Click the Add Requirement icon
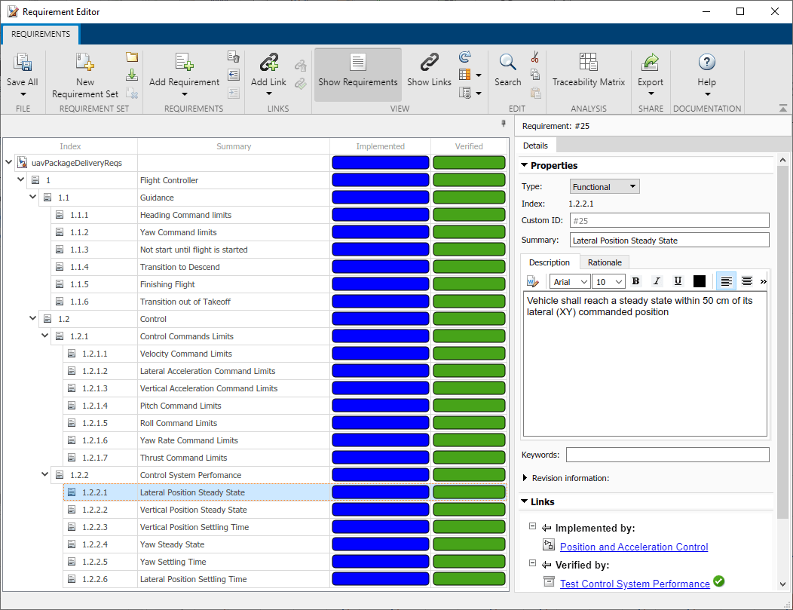 coord(184,63)
